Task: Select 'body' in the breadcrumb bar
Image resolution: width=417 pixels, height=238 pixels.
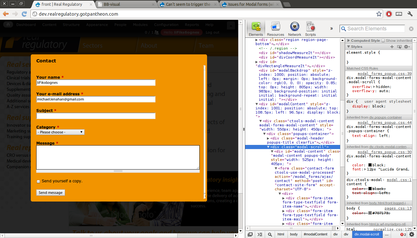Action: (294, 234)
